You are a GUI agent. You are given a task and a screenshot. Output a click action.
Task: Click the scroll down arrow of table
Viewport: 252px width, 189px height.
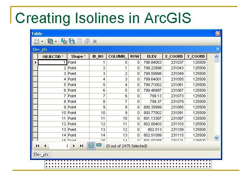pos(217,138)
